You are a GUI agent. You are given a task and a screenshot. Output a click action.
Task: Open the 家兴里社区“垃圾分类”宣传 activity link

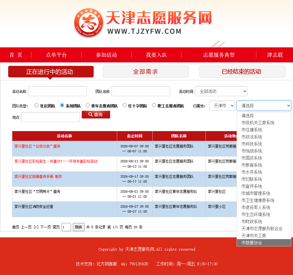click(x=37, y=146)
